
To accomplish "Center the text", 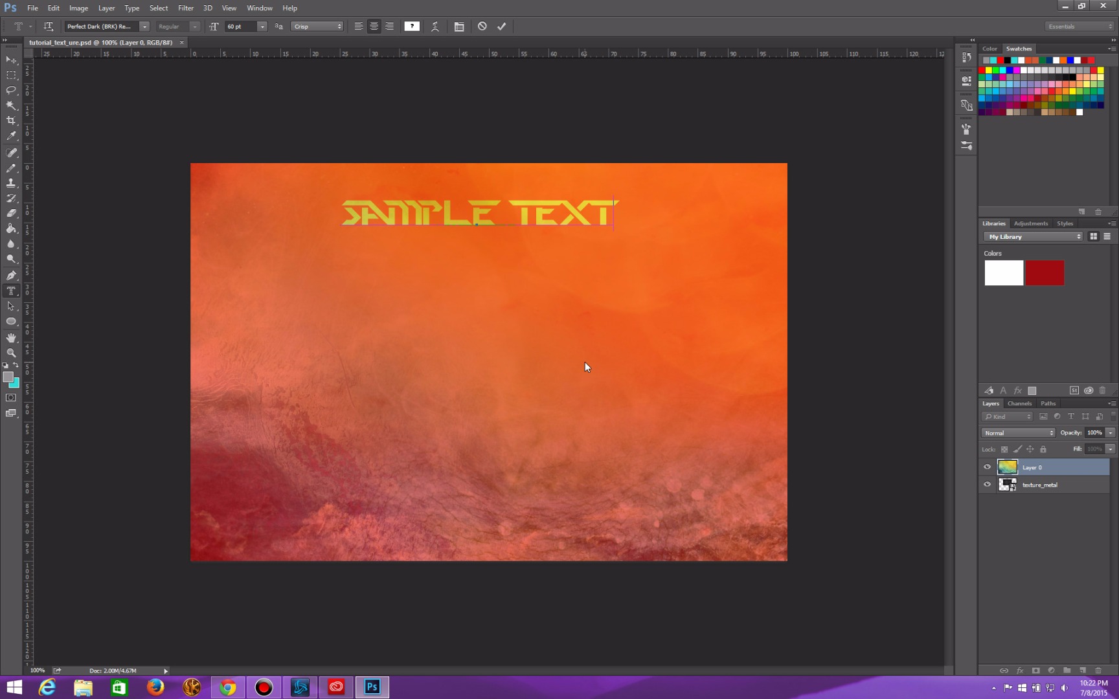I will click(x=374, y=27).
